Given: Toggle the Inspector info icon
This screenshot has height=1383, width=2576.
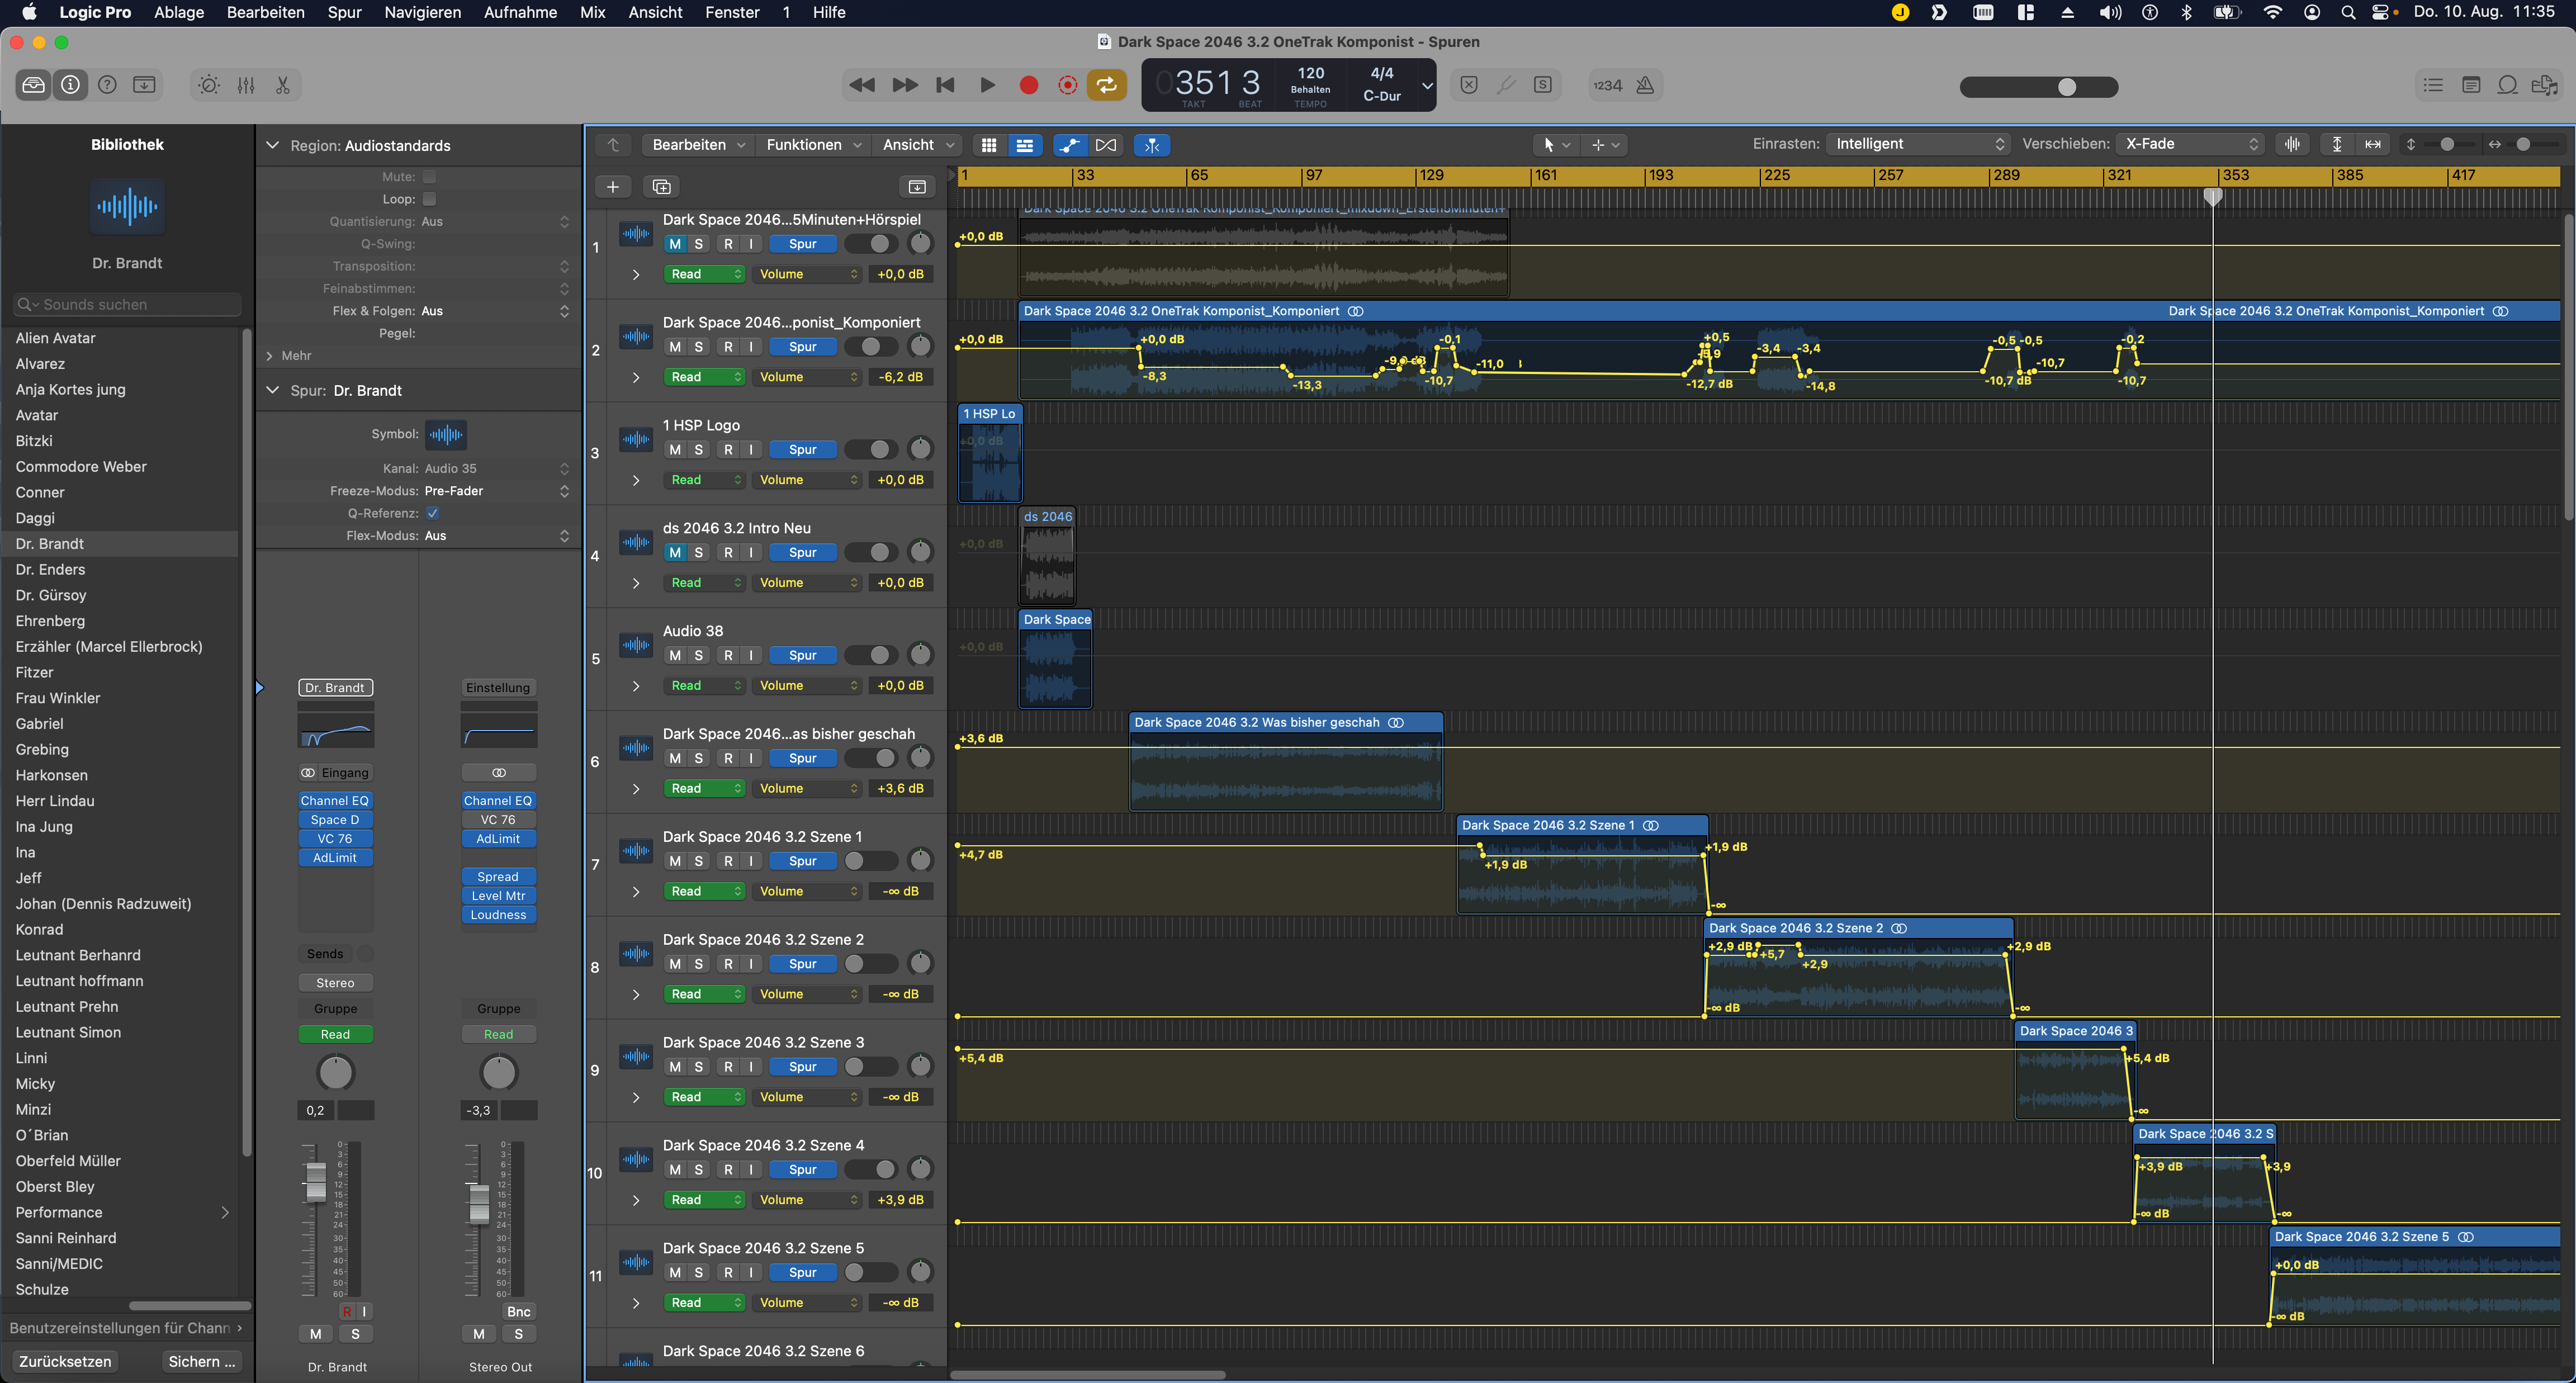Looking at the screenshot, I should point(70,85).
